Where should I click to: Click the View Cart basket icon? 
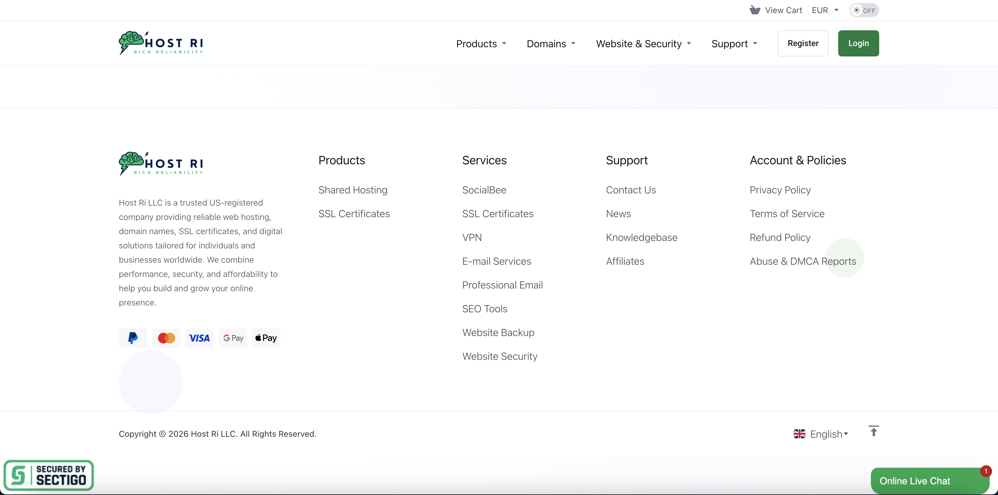pyautogui.click(x=754, y=10)
